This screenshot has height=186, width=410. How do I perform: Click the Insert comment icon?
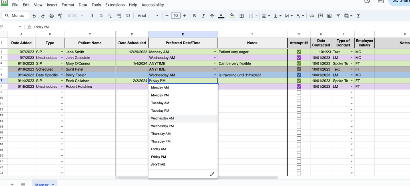coord(321,16)
